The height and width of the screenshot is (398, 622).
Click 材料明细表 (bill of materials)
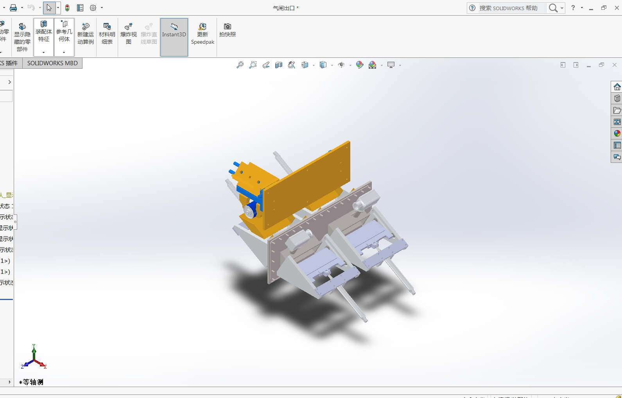(x=107, y=34)
